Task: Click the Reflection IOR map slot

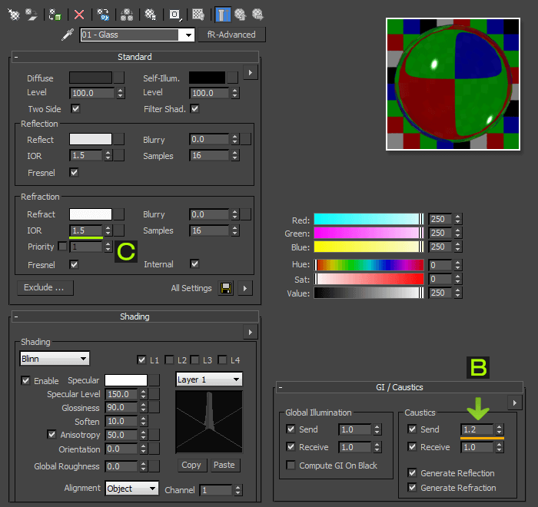Action: click(119, 155)
